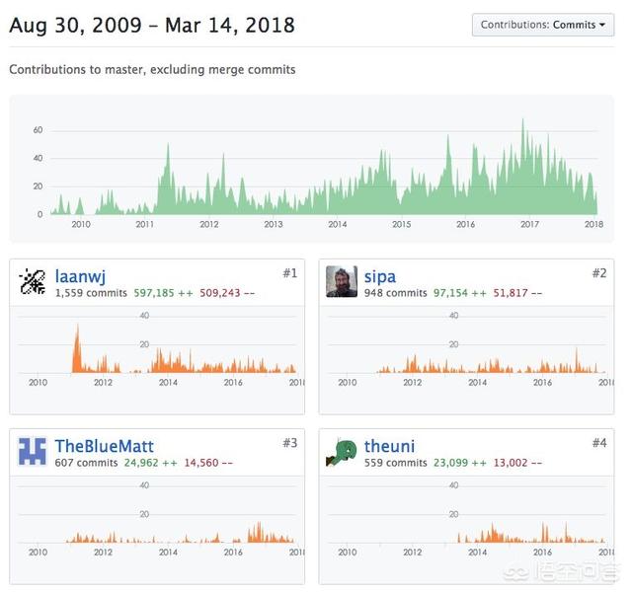Select theuni's green avatar icon
632x593 pixels.
point(342,452)
